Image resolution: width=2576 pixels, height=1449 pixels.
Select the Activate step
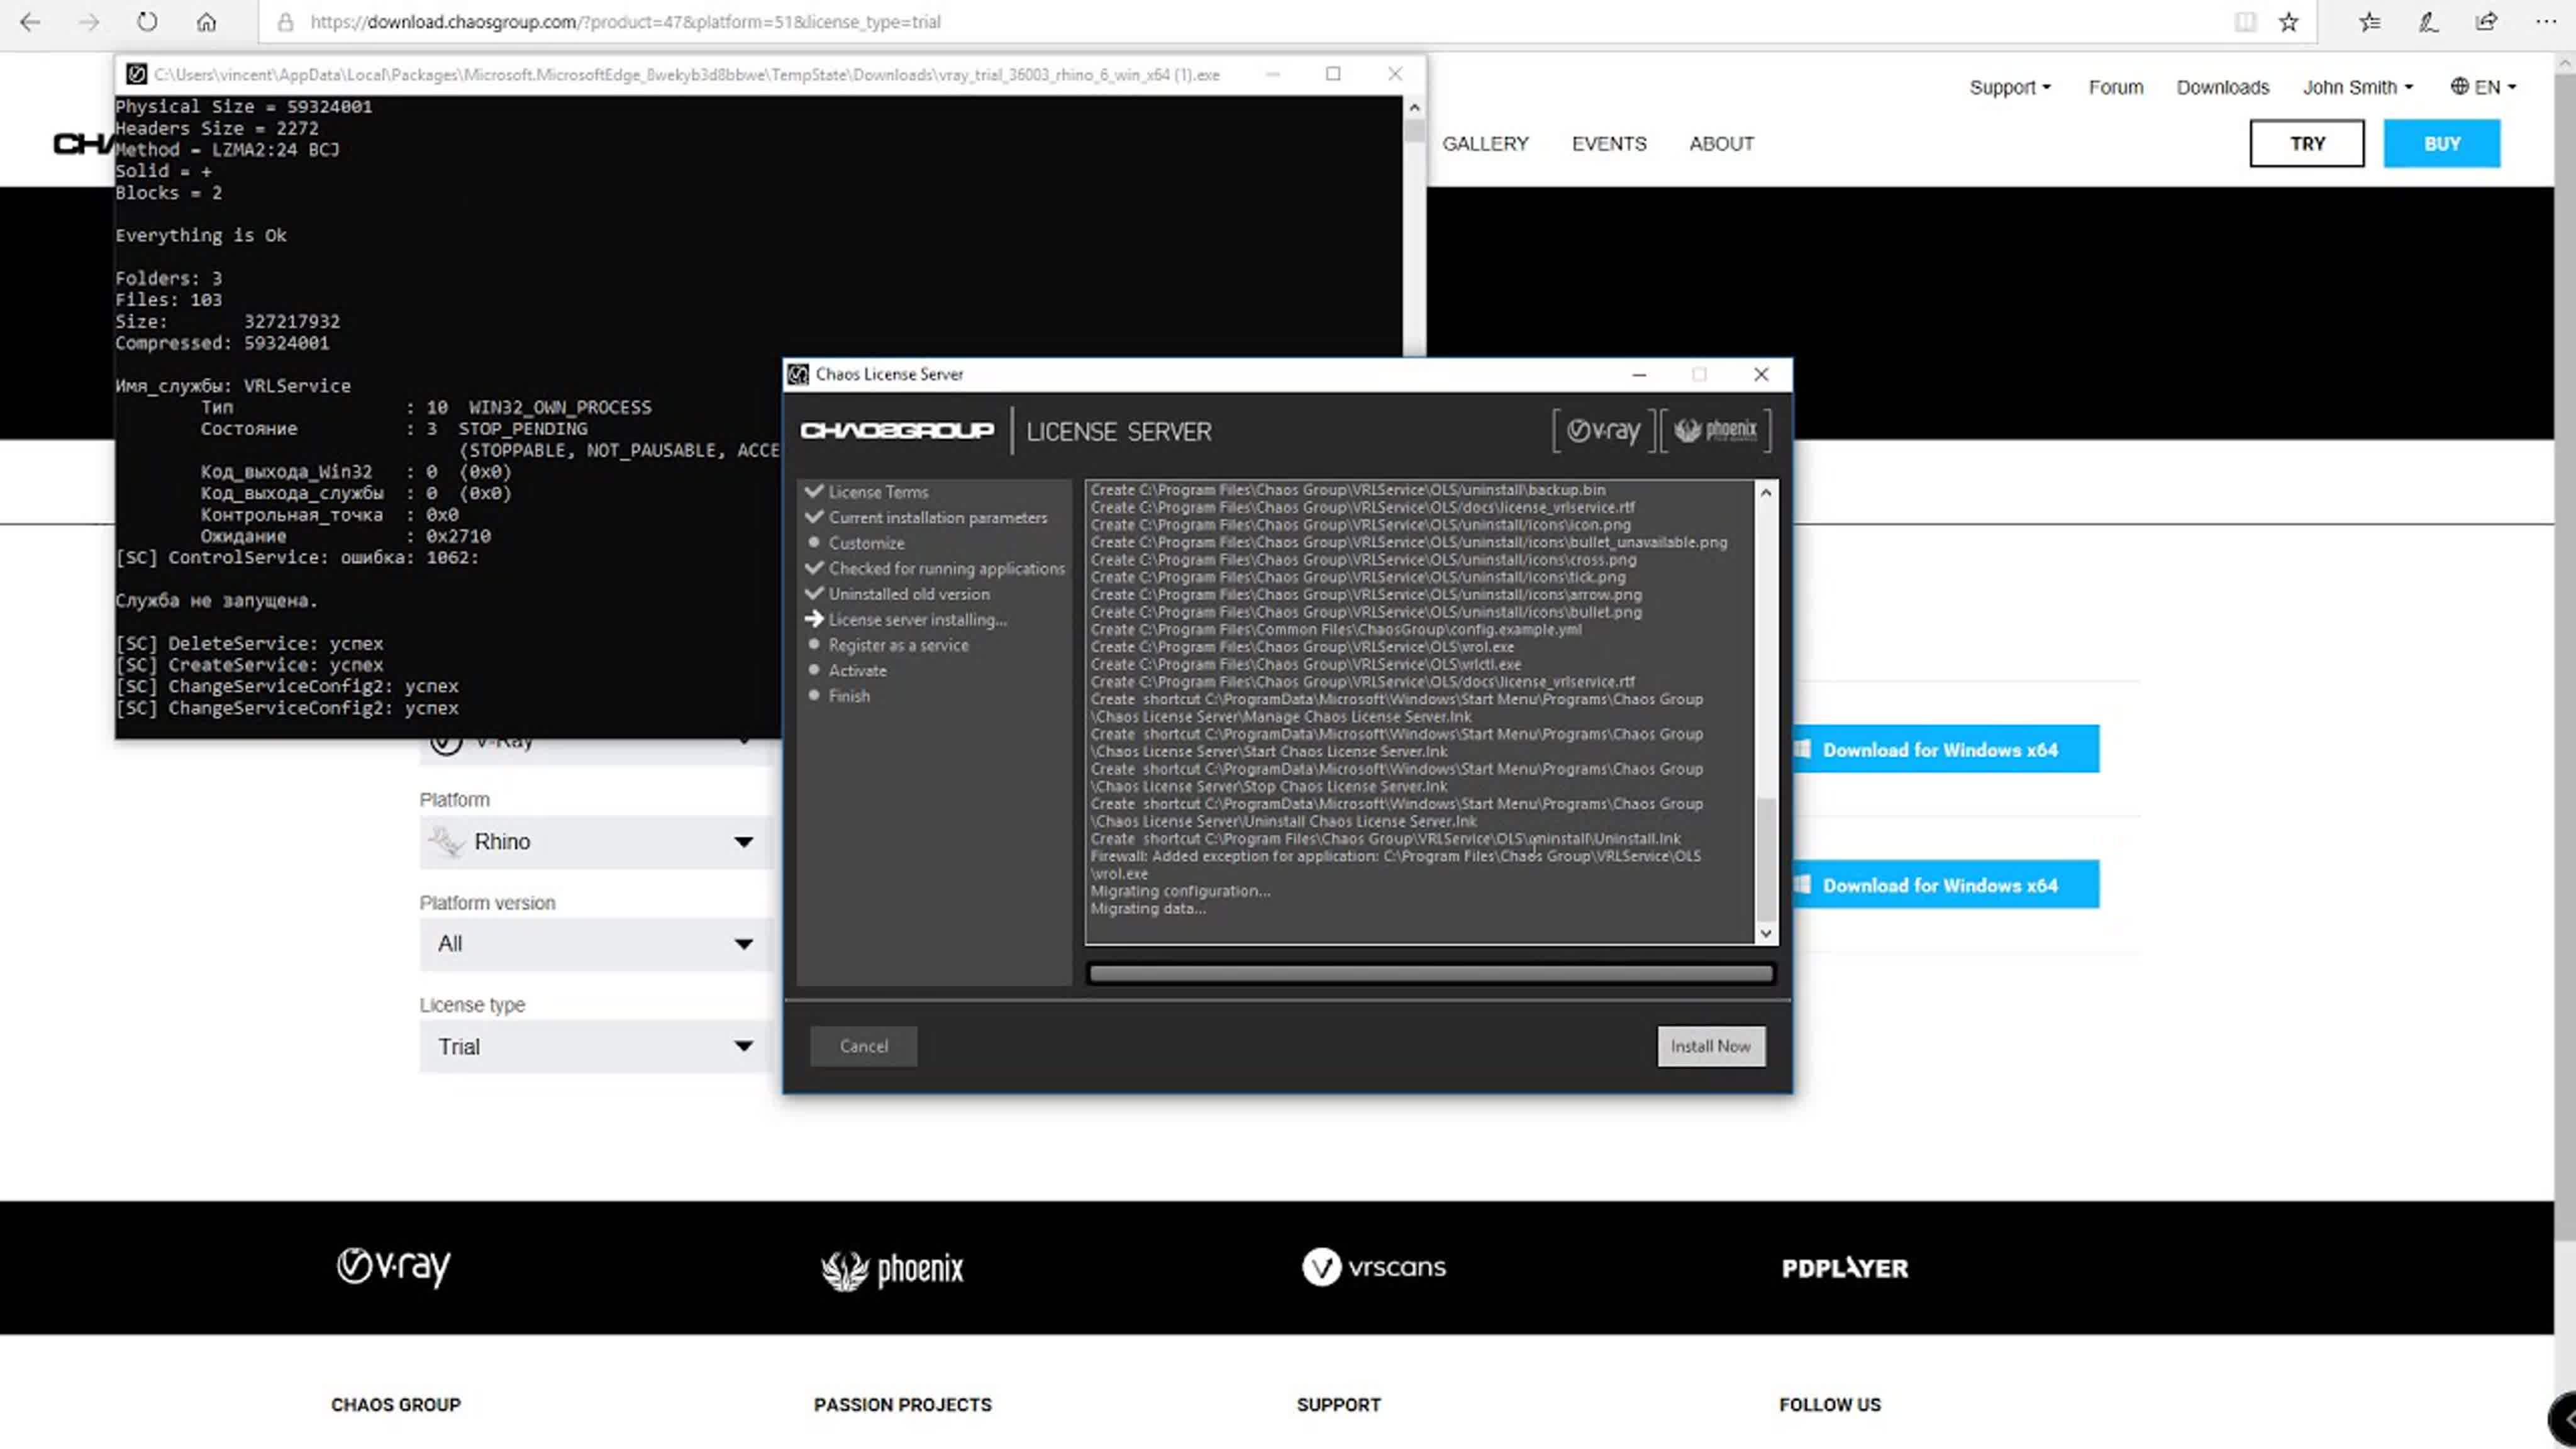857,670
